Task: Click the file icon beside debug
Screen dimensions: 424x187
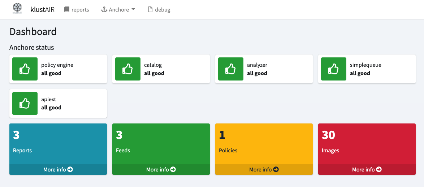Action: pos(150,9)
